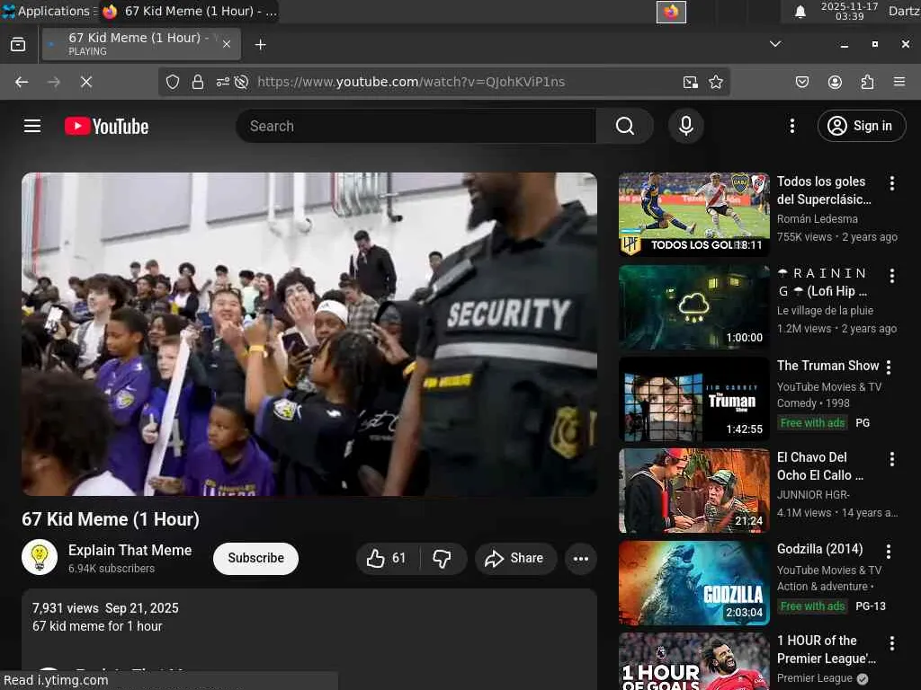The width and height of the screenshot is (921, 690).
Task: Open Firefox Pocket save icon
Action: click(801, 82)
